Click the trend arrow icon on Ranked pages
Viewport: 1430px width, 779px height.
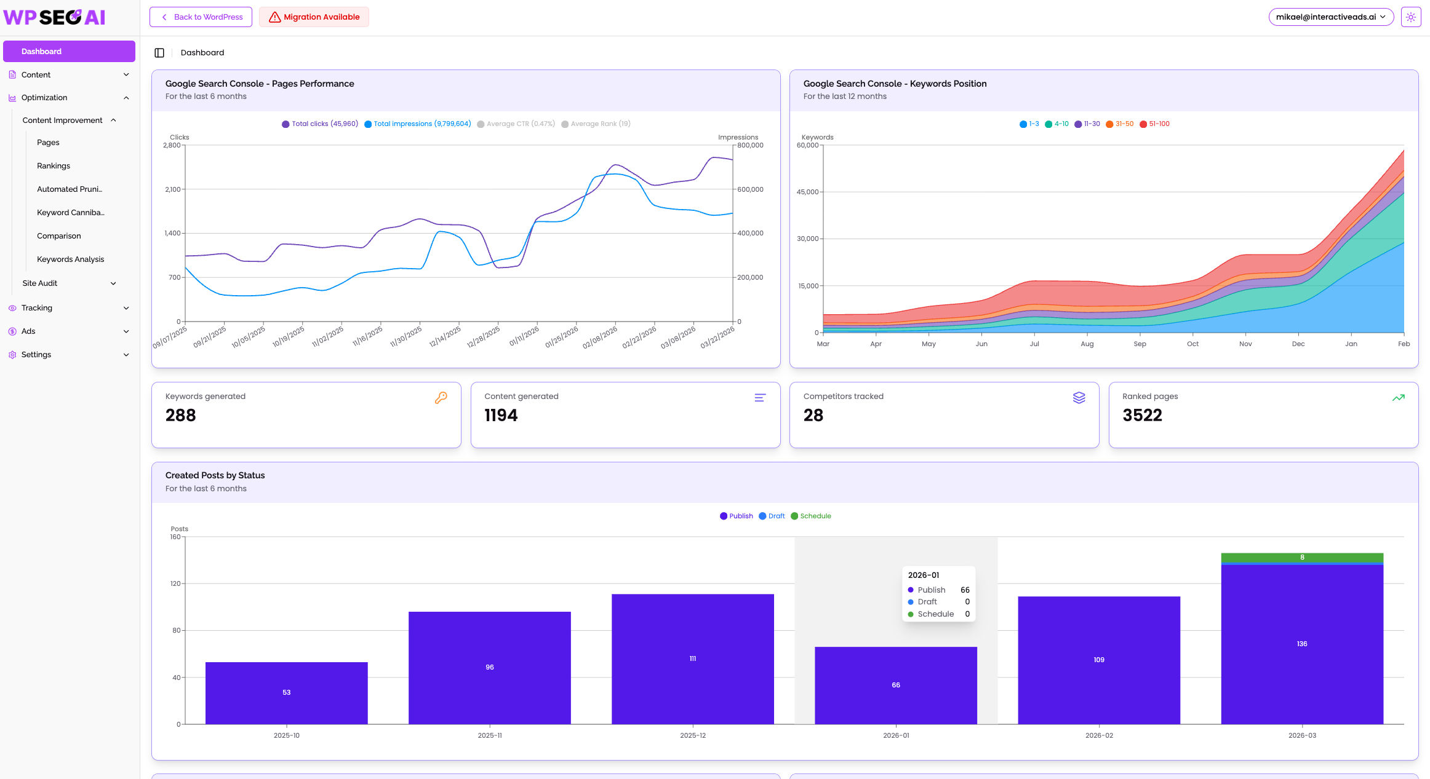point(1399,398)
